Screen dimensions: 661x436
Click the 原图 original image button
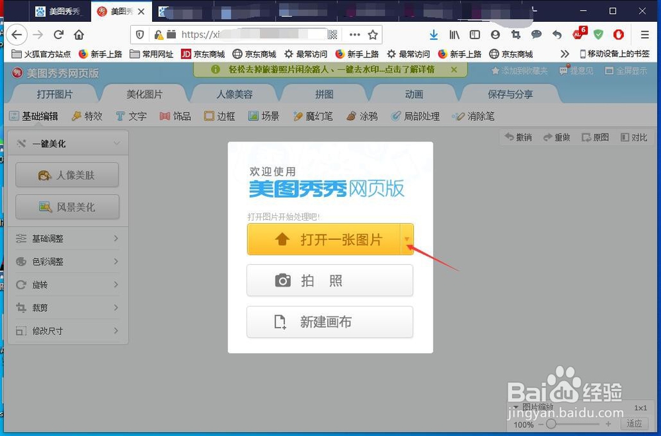596,137
